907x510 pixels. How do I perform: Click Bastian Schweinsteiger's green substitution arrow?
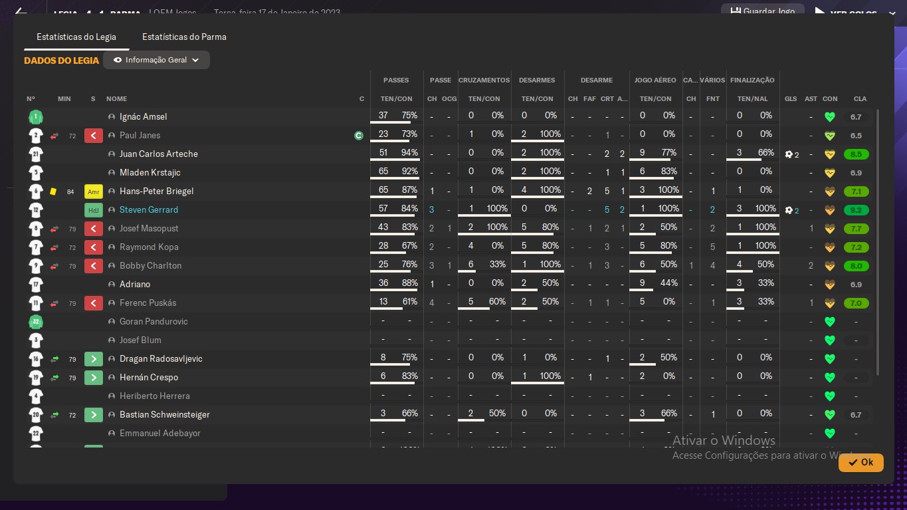click(x=94, y=415)
